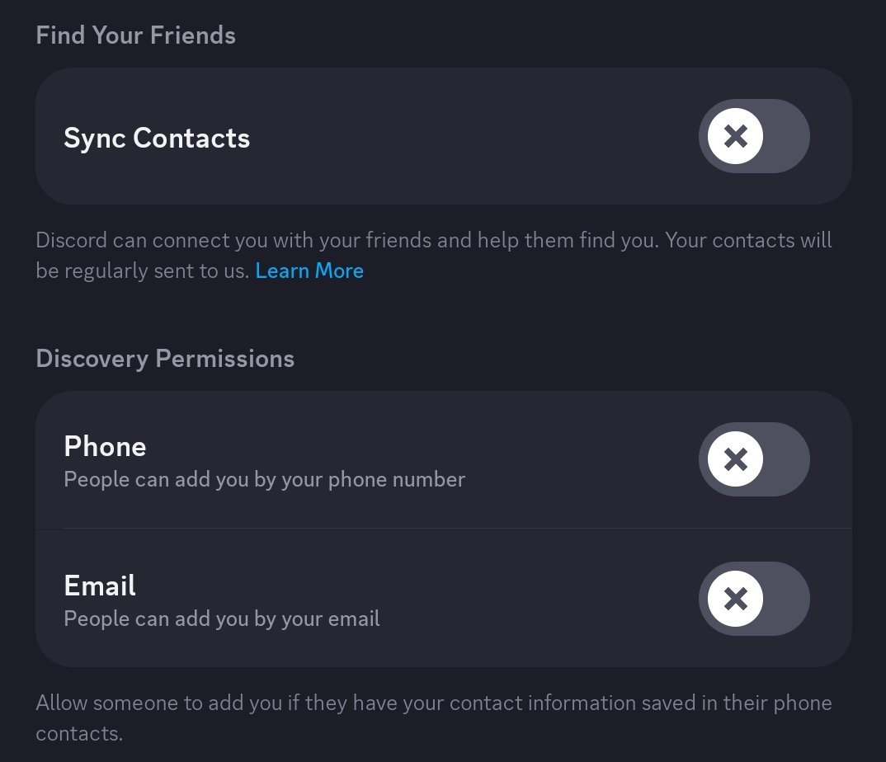Turn on the Phone discovery toggle
Image resolution: width=886 pixels, height=762 pixels.
[754, 459]
